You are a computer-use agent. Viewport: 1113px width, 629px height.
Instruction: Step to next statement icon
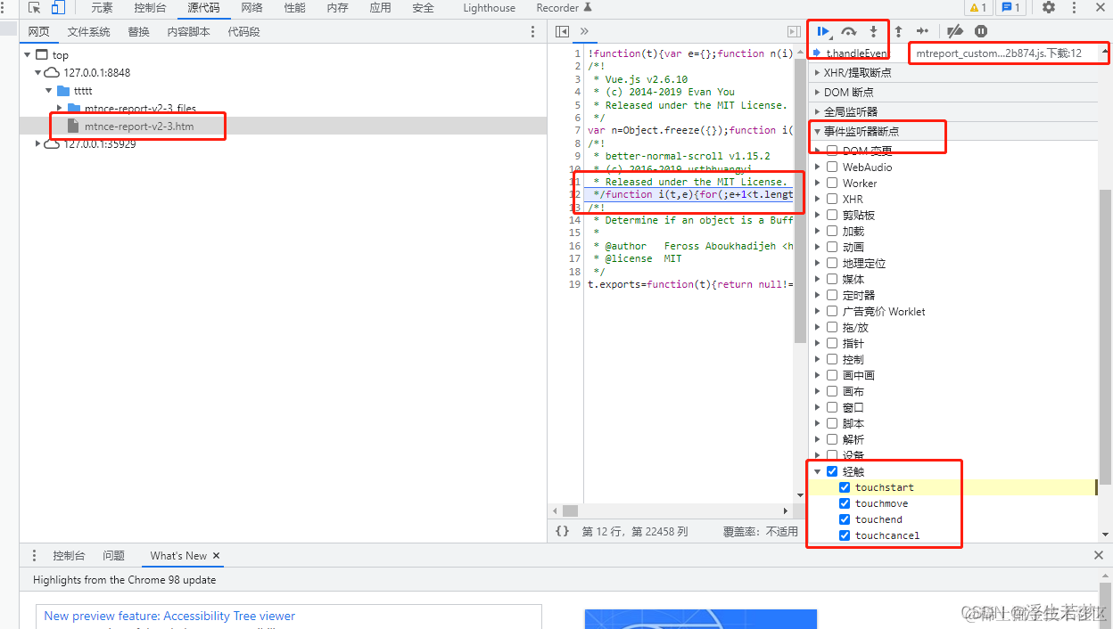point(923,31)
